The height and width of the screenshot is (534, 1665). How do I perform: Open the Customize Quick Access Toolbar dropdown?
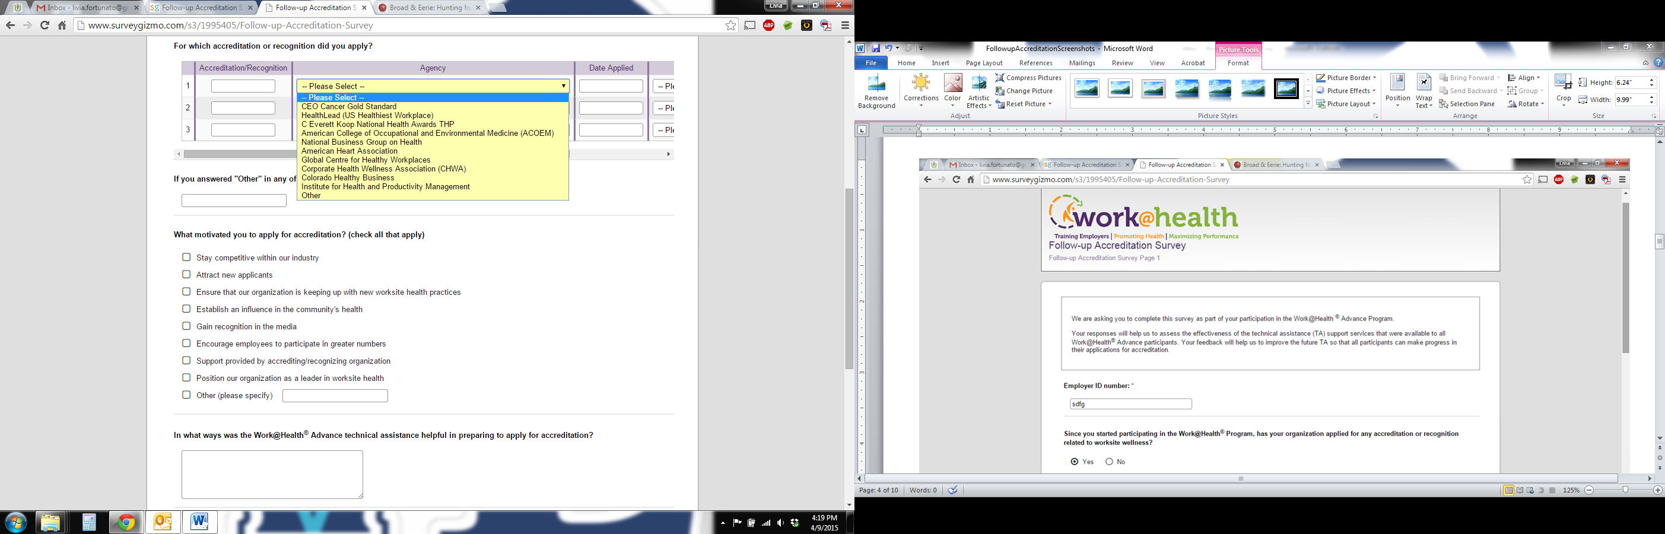tap(921, 48)
